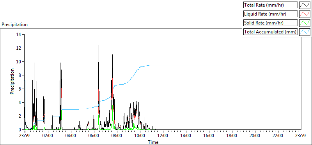The width and height of the screenshot is (312, 145).
Task: Click the Time axis title
Action: pos(153,142)
